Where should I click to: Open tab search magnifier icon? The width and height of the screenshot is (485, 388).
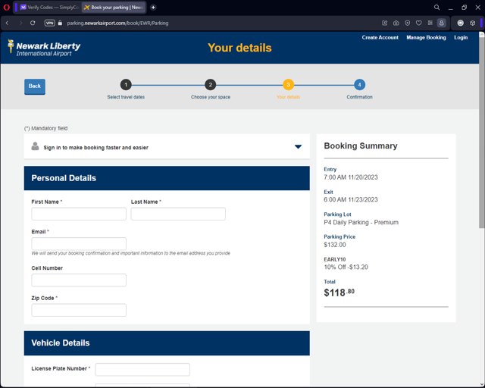[436, 8]
